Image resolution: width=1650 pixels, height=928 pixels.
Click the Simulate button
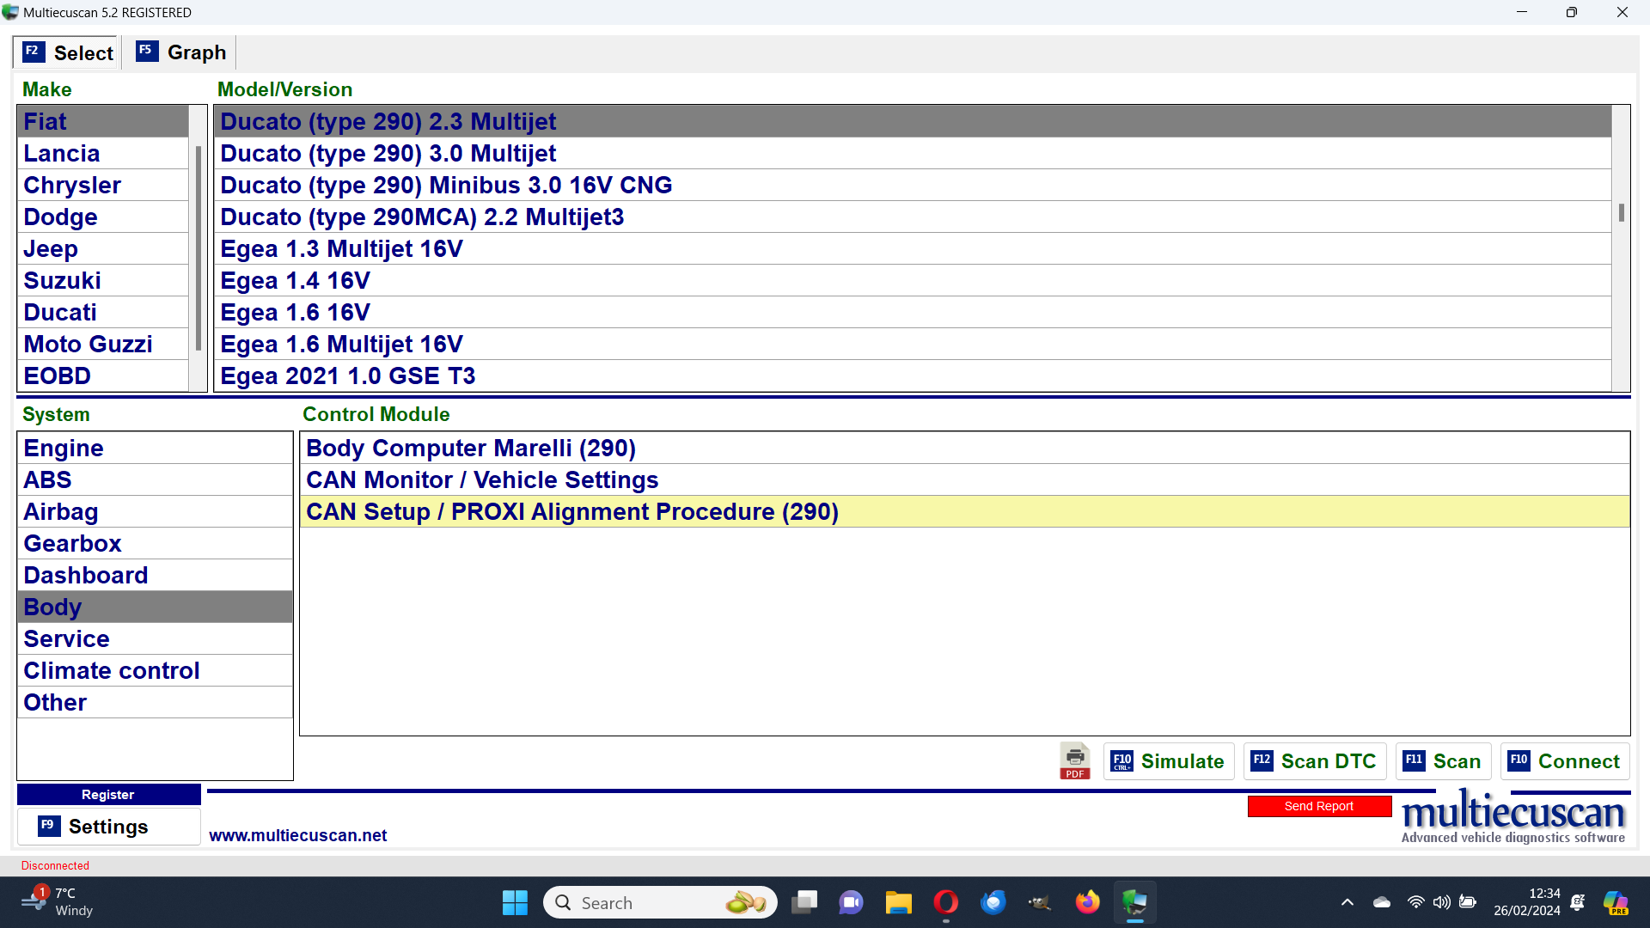tap(1169, 761)
